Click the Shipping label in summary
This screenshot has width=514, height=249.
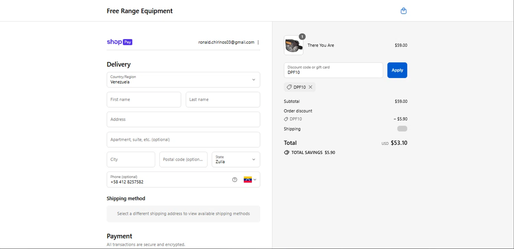click(292, 129)
